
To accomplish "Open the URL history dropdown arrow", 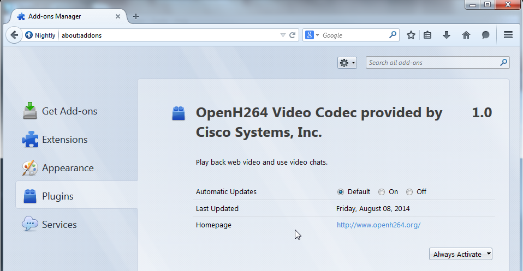I will (283, 35).
